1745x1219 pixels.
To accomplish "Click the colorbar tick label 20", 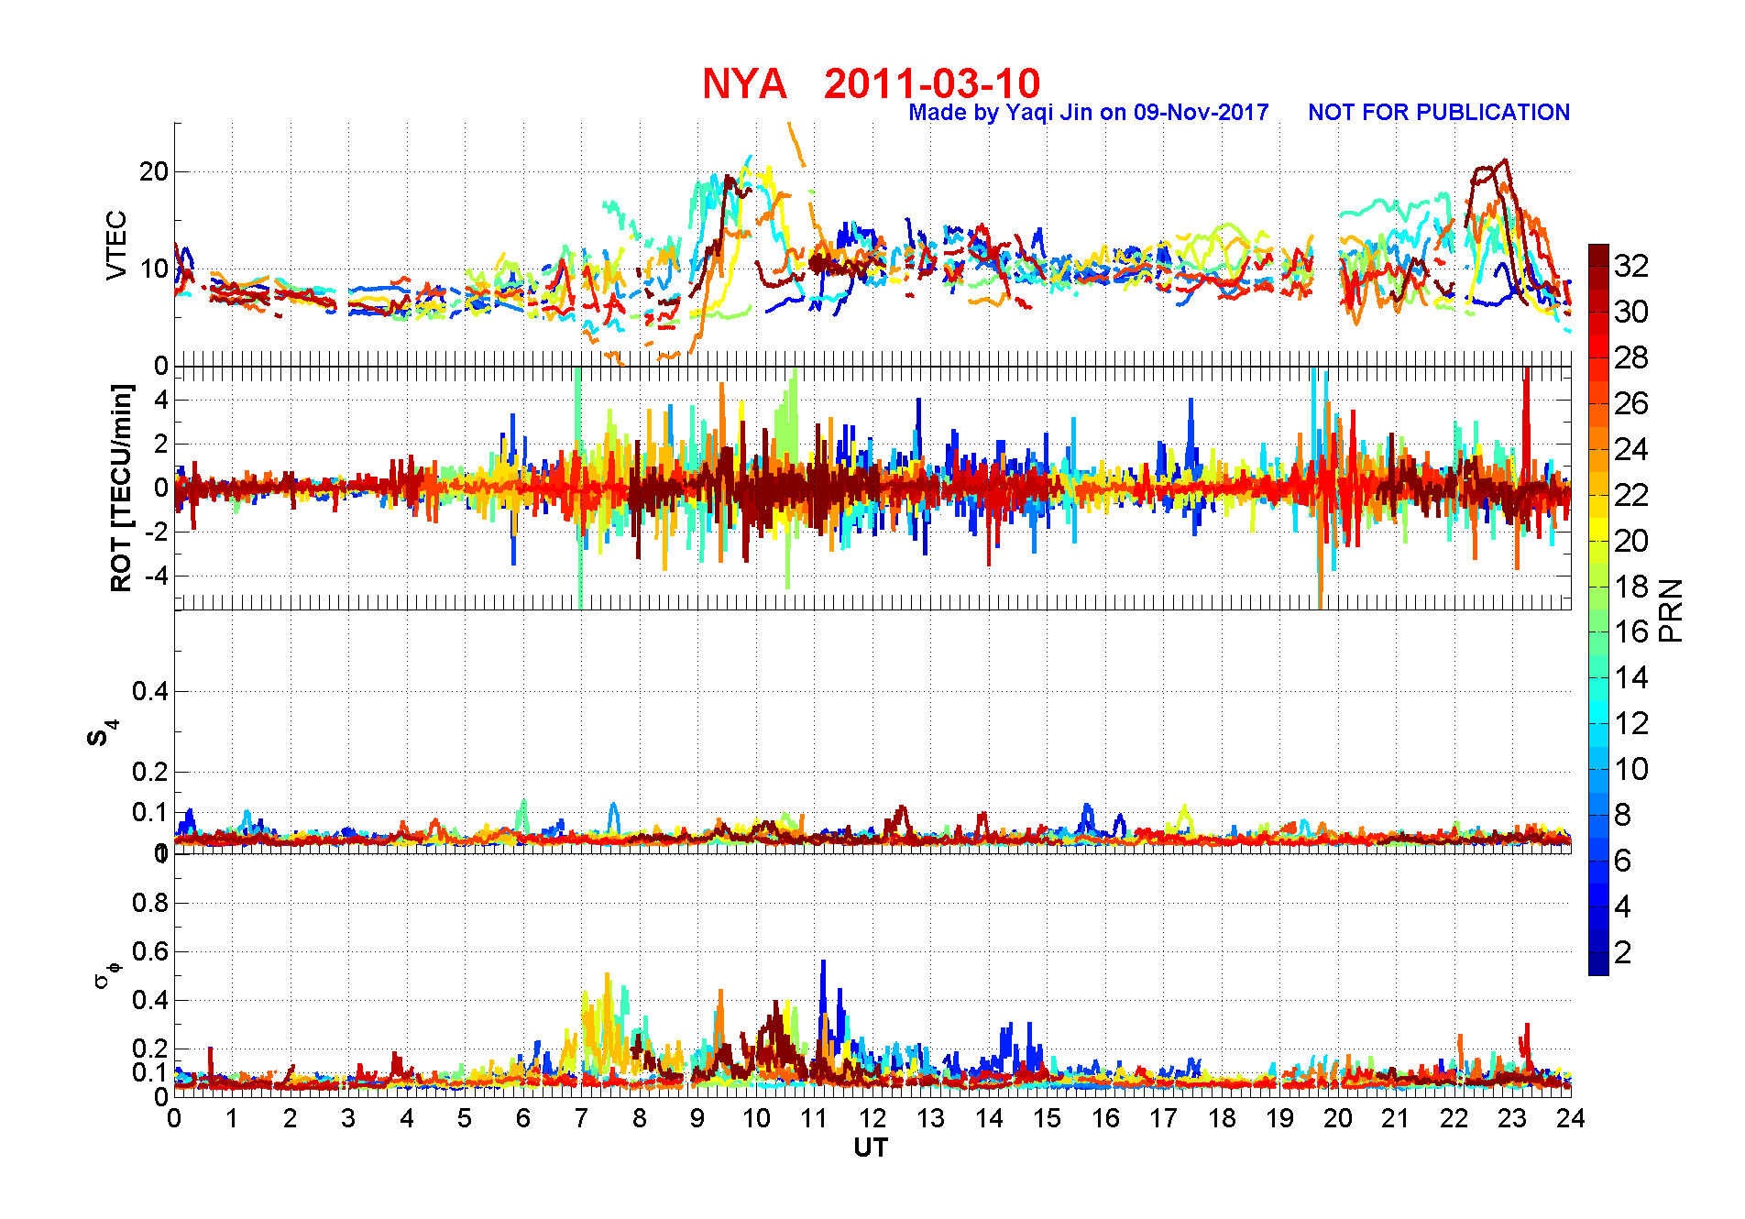I will [x=1631, y=541].
